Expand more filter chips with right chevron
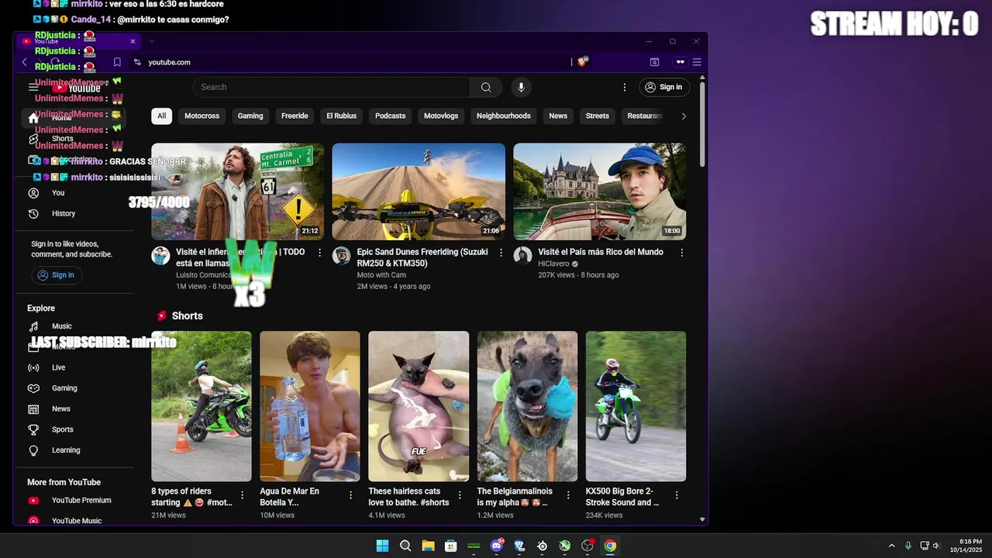The width and height of the screenshot is (992, 558). pos(684,115)
